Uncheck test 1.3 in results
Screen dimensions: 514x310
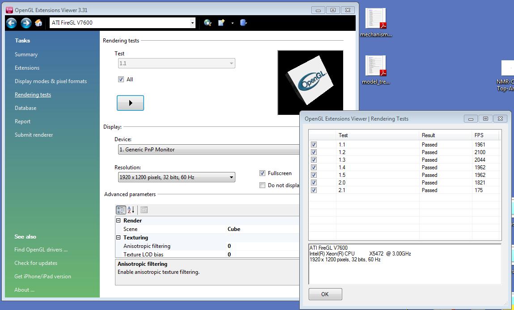(314, 160)
